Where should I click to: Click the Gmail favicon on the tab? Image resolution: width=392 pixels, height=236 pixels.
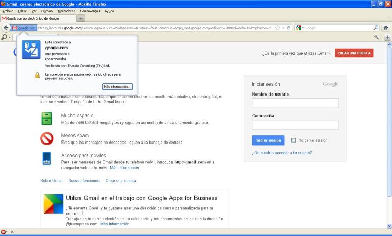[x=4, y=18]
